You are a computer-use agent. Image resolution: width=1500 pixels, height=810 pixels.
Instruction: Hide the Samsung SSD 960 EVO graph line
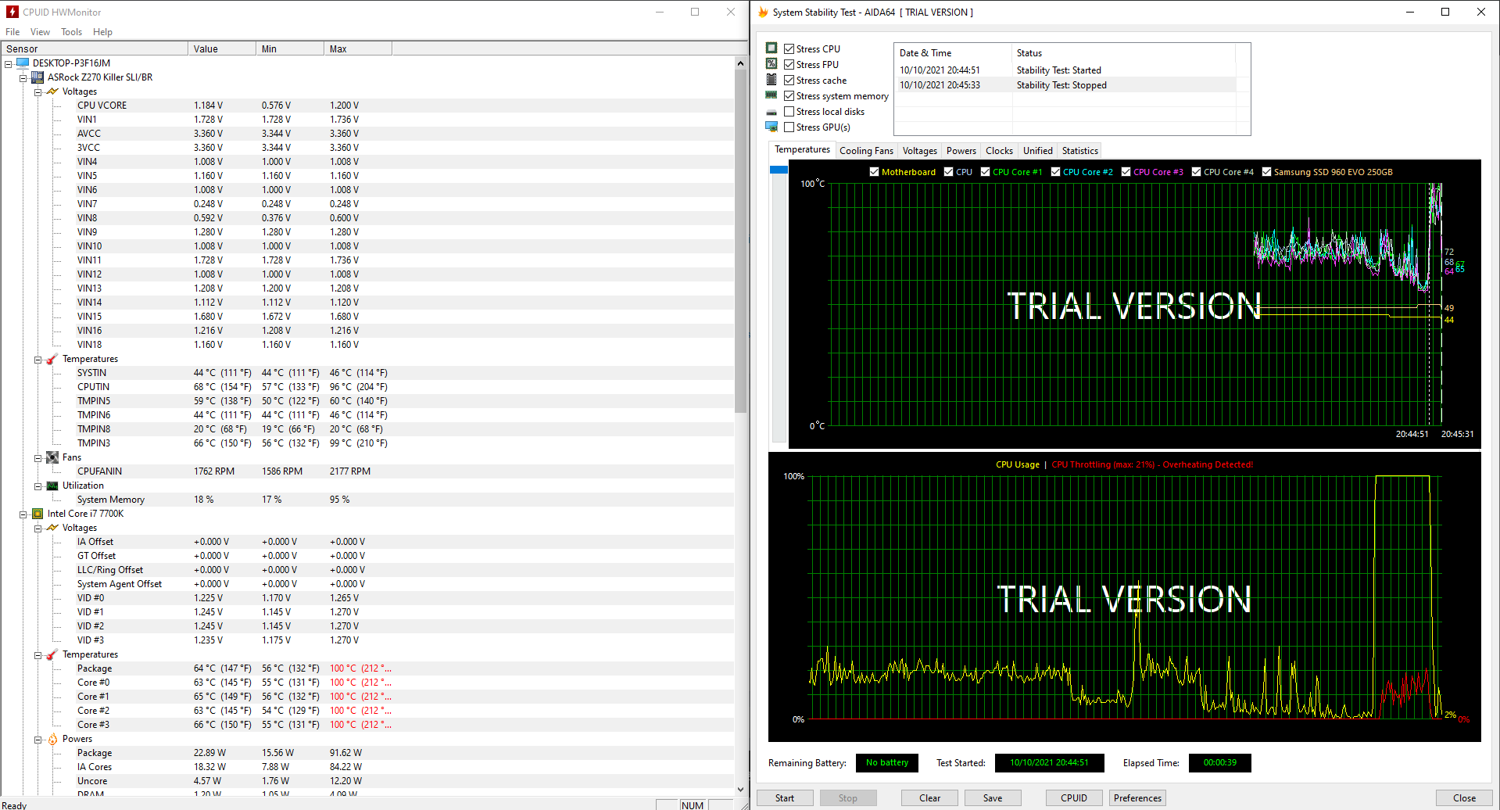point(1266,172)
